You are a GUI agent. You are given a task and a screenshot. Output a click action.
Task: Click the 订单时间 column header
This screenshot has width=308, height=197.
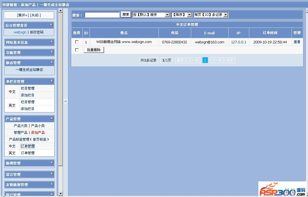tap(270, 33)
